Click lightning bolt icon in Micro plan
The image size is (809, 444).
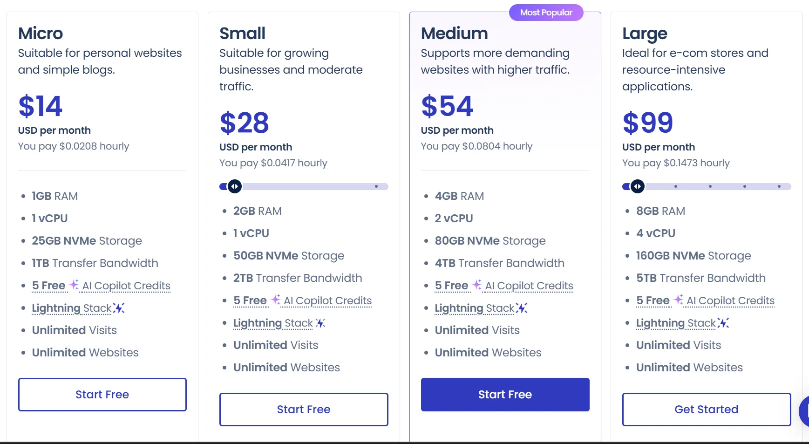click(x=119, y=308)
